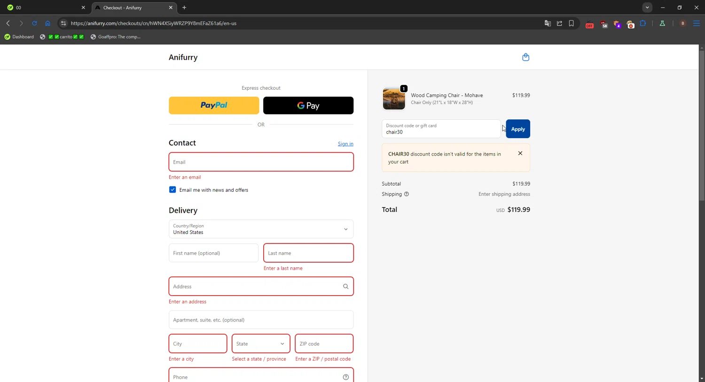Viewport: 705px width, 382px height.
Task: Click the Email input field
Action: [x=261, y=162]
